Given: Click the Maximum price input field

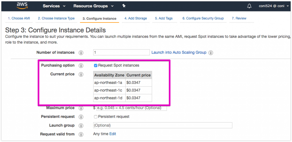Looking at the screenshot, I should [131, 108].
